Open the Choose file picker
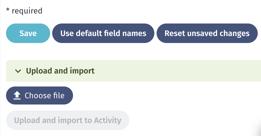The image size is (261, 136). click(39, 95)
